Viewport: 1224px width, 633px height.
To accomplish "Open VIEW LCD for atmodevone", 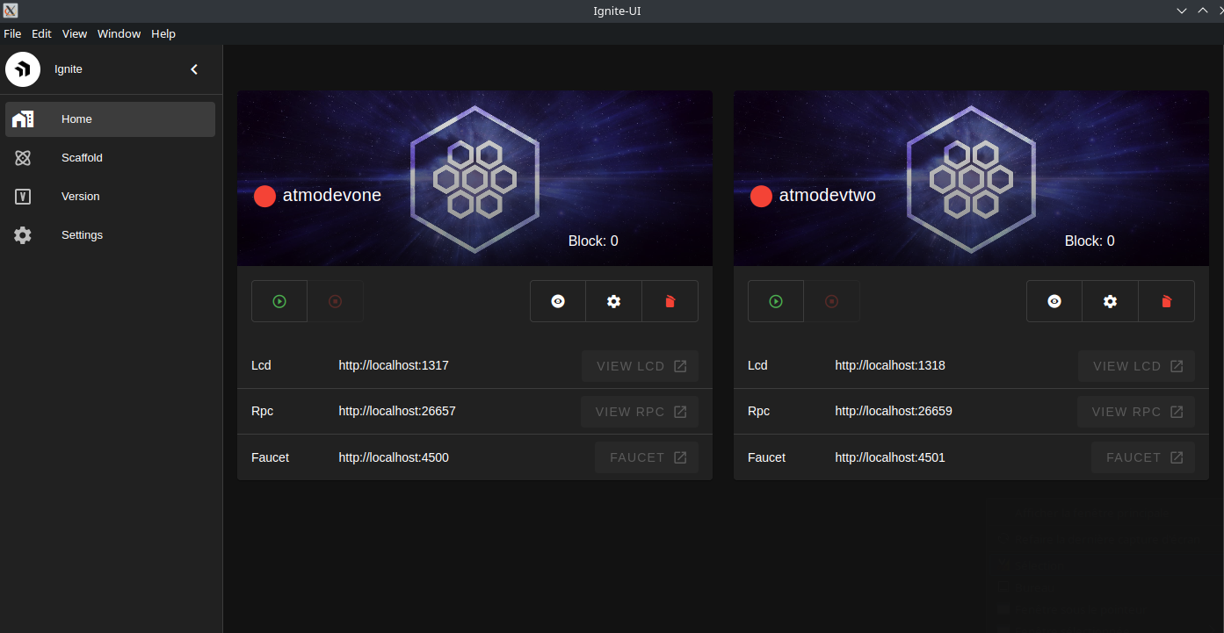I will (x=640, y=365).
